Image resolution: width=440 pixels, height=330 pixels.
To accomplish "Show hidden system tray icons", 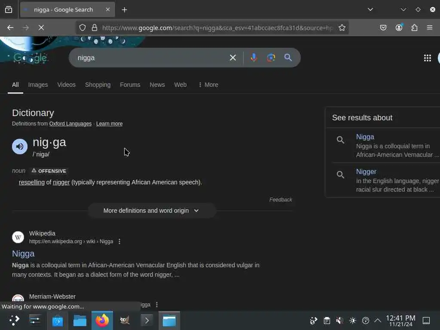I will click(378, 321).
